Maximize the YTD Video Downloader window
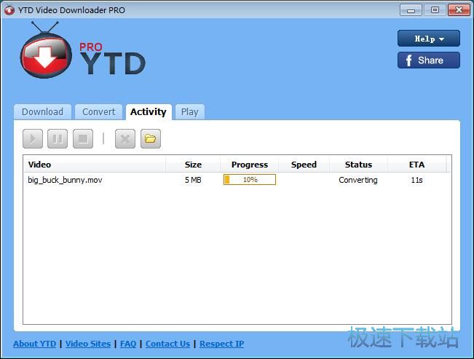474x359 pixels. pyautogui.click(x=435, y=10)
